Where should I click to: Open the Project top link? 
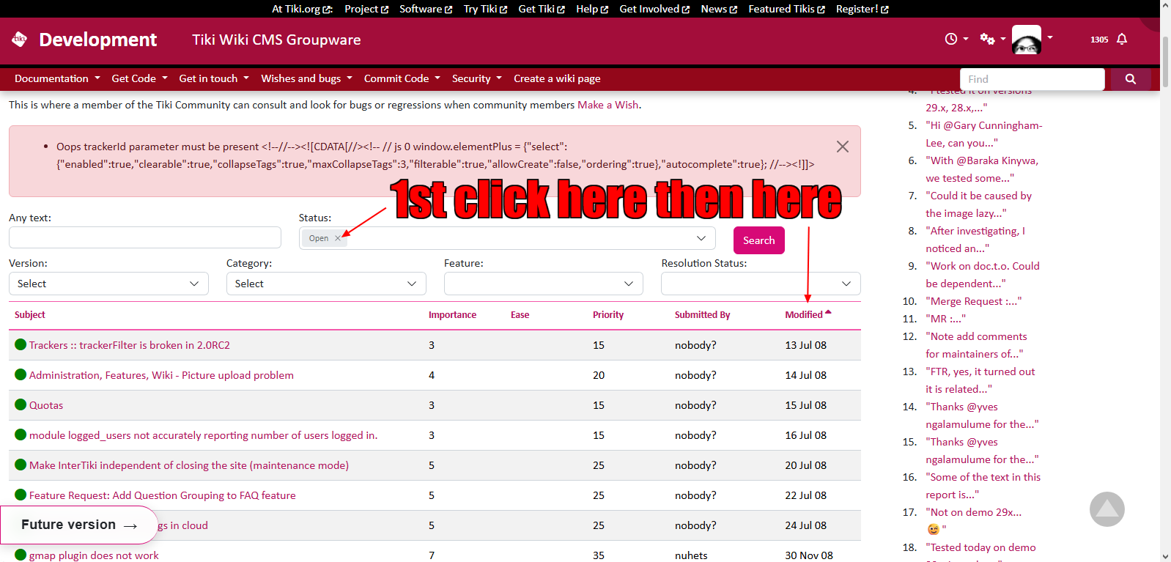click(366, 9)
